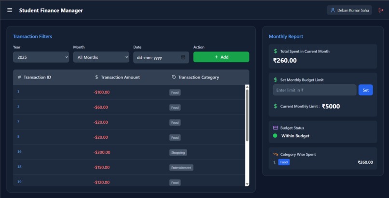Click the -$100.00 amount

point(101,92)
